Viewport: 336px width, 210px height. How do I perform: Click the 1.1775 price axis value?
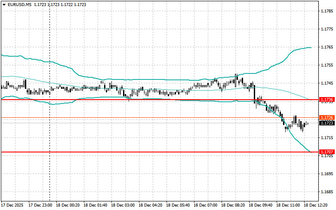coord(327,29)
